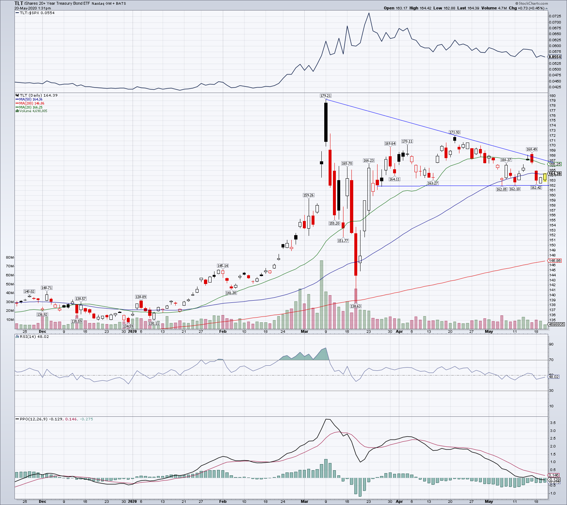Viewport: 567px width, 505px height.
Task: Click the 151.77 low price label
Action: click(343, 241)
